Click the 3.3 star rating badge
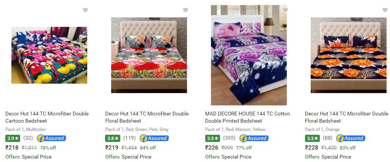390x162 pixels. coord(312,138)
